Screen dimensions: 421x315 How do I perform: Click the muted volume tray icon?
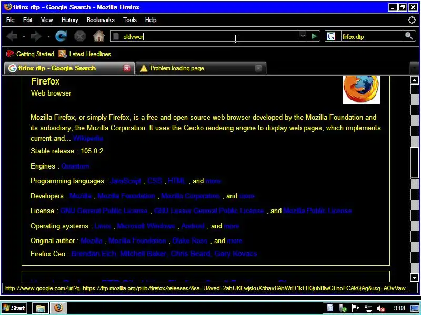click(380, 308)
